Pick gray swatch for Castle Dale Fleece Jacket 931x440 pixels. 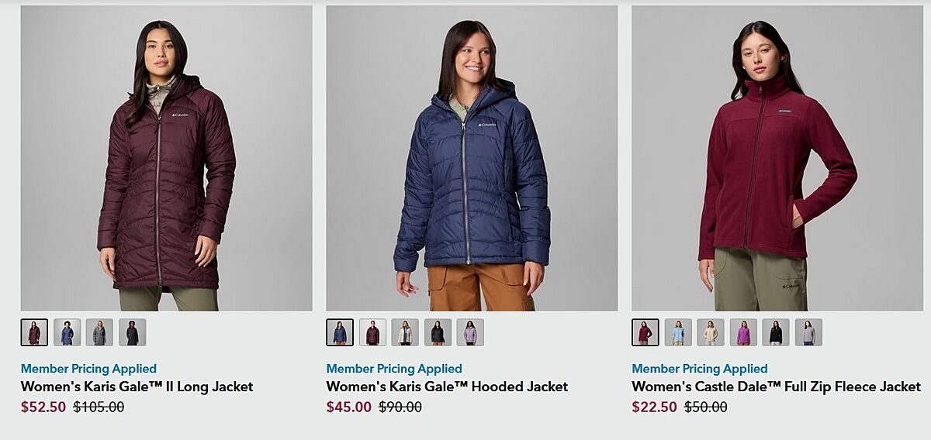(x=808, y=332)
